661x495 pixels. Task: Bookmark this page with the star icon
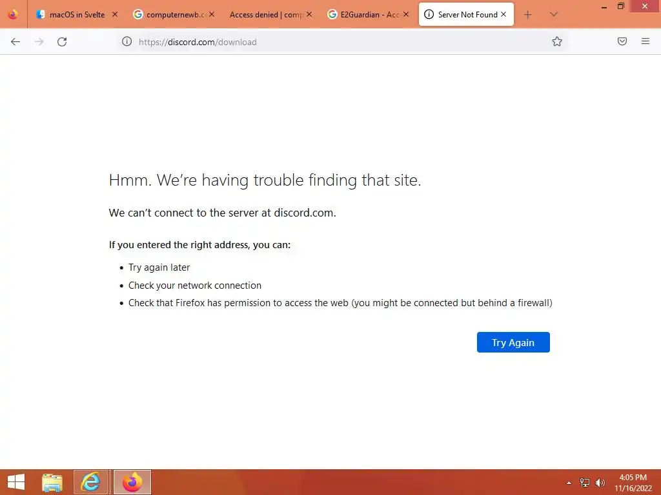point(557,42)
